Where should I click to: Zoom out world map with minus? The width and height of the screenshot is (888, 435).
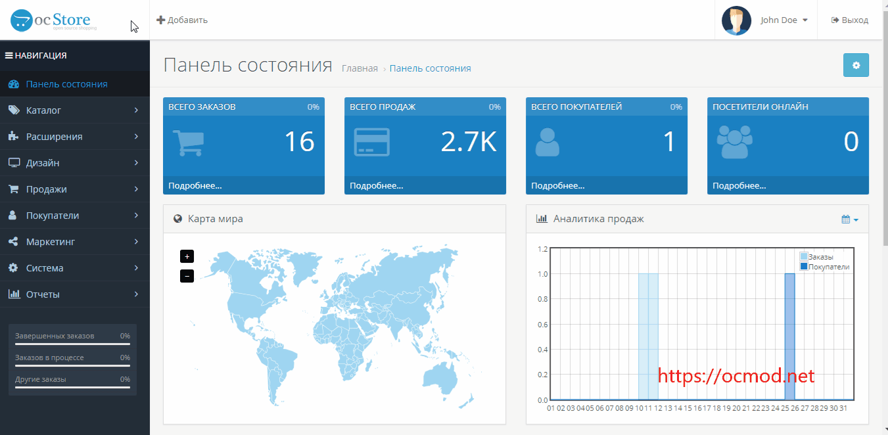[187, 276]
